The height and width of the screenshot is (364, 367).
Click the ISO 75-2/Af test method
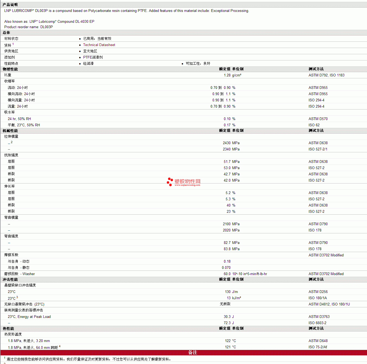[x=318, y=347]
